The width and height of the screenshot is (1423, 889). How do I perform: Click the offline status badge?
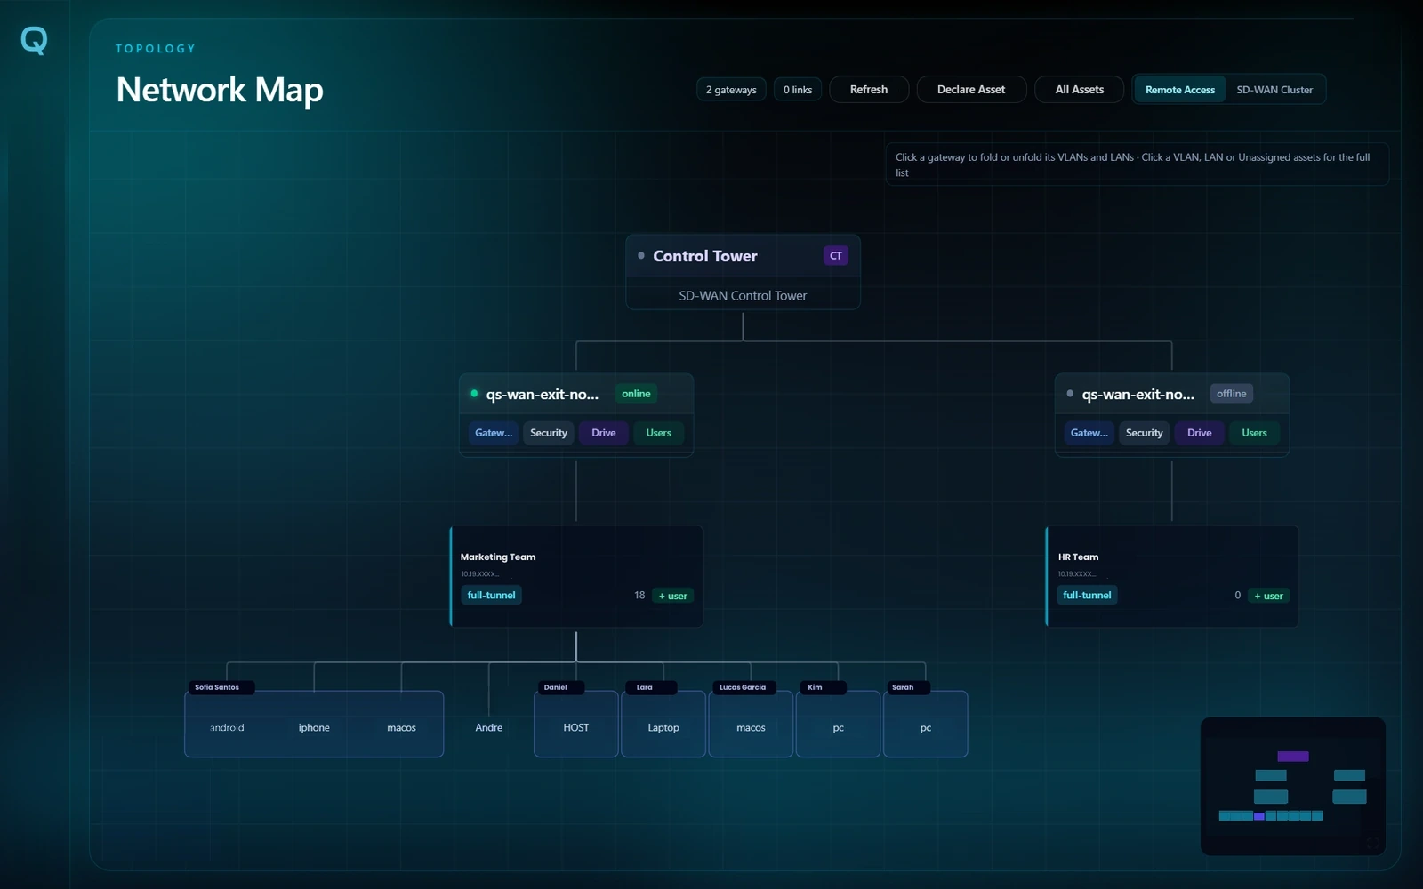[x=1232, y=394]
